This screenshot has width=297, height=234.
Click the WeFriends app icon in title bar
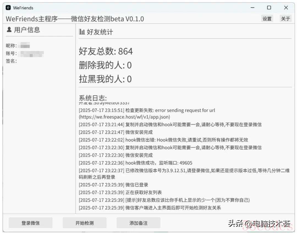(x=8, y=8)
